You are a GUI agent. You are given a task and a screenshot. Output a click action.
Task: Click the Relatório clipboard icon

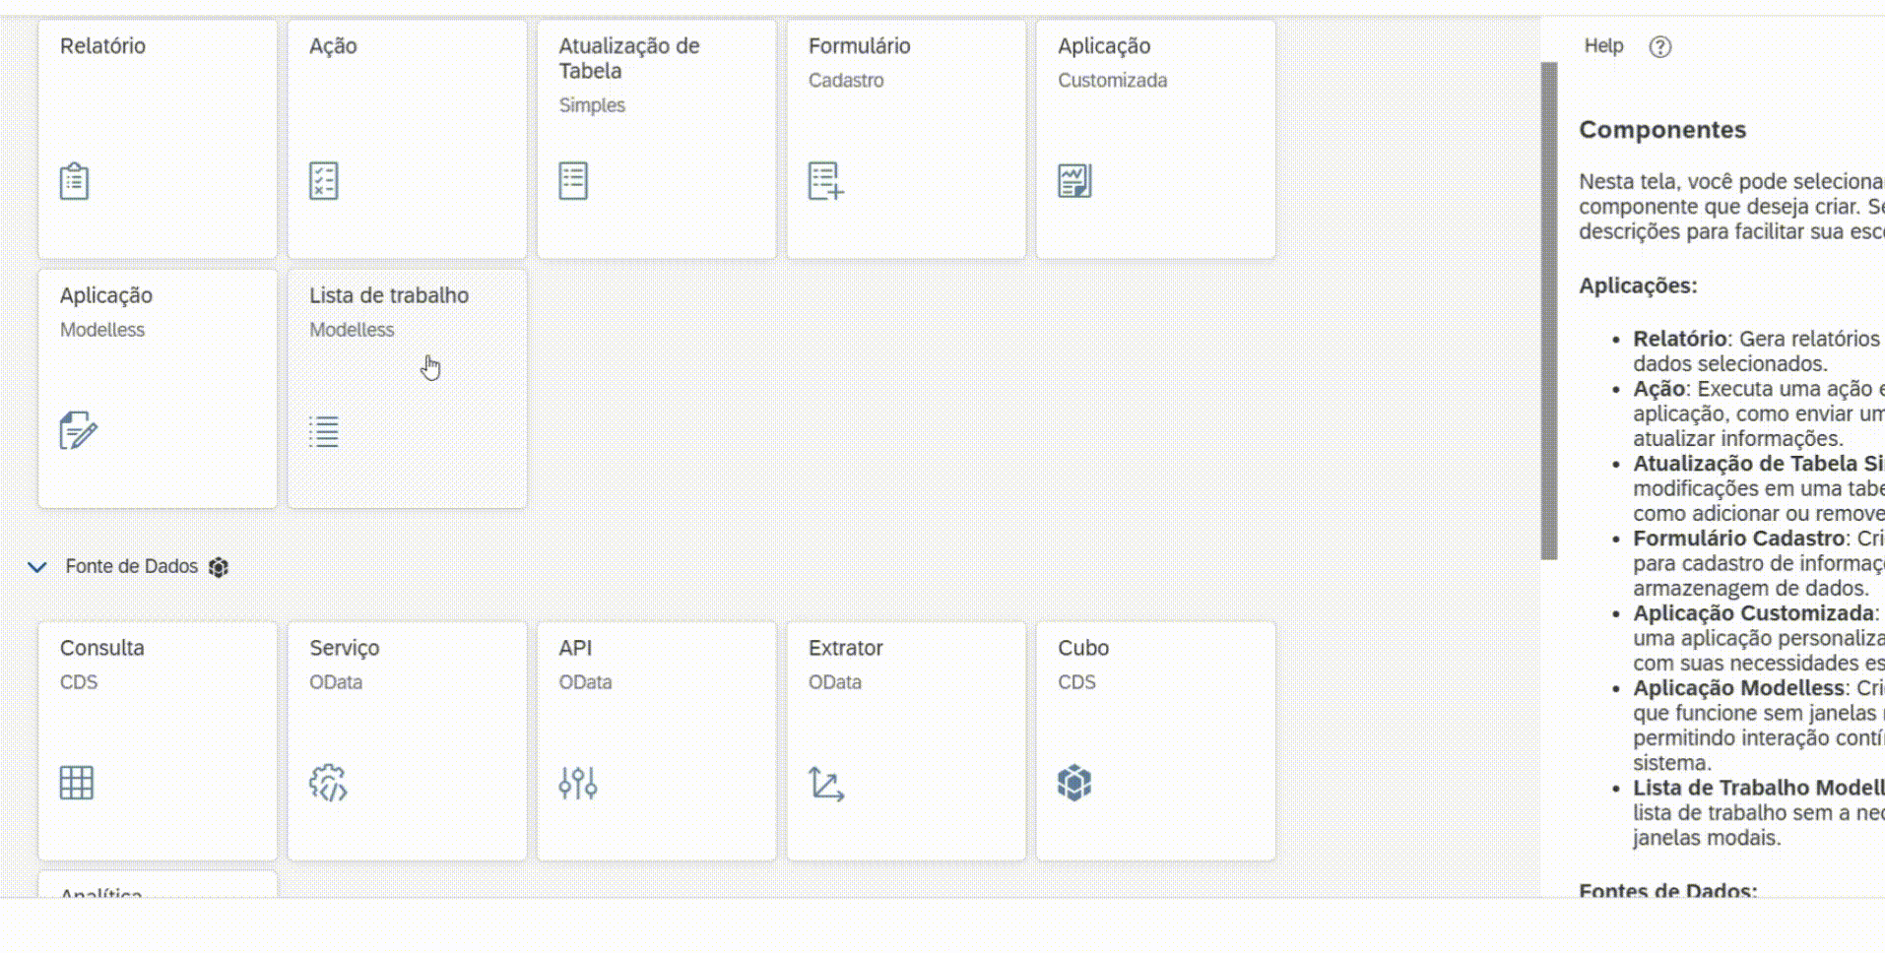pos(75,181)
